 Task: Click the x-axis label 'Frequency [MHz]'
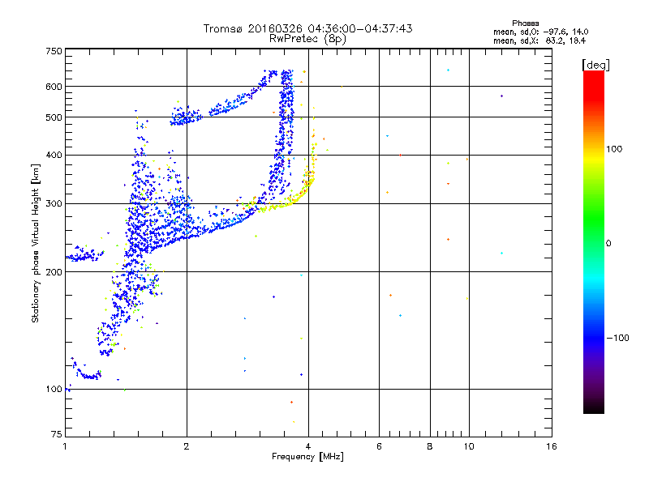pos(307,457)
